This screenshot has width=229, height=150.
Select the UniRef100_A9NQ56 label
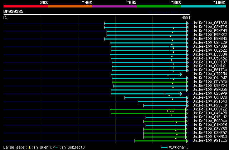click(x=210, y=90)
